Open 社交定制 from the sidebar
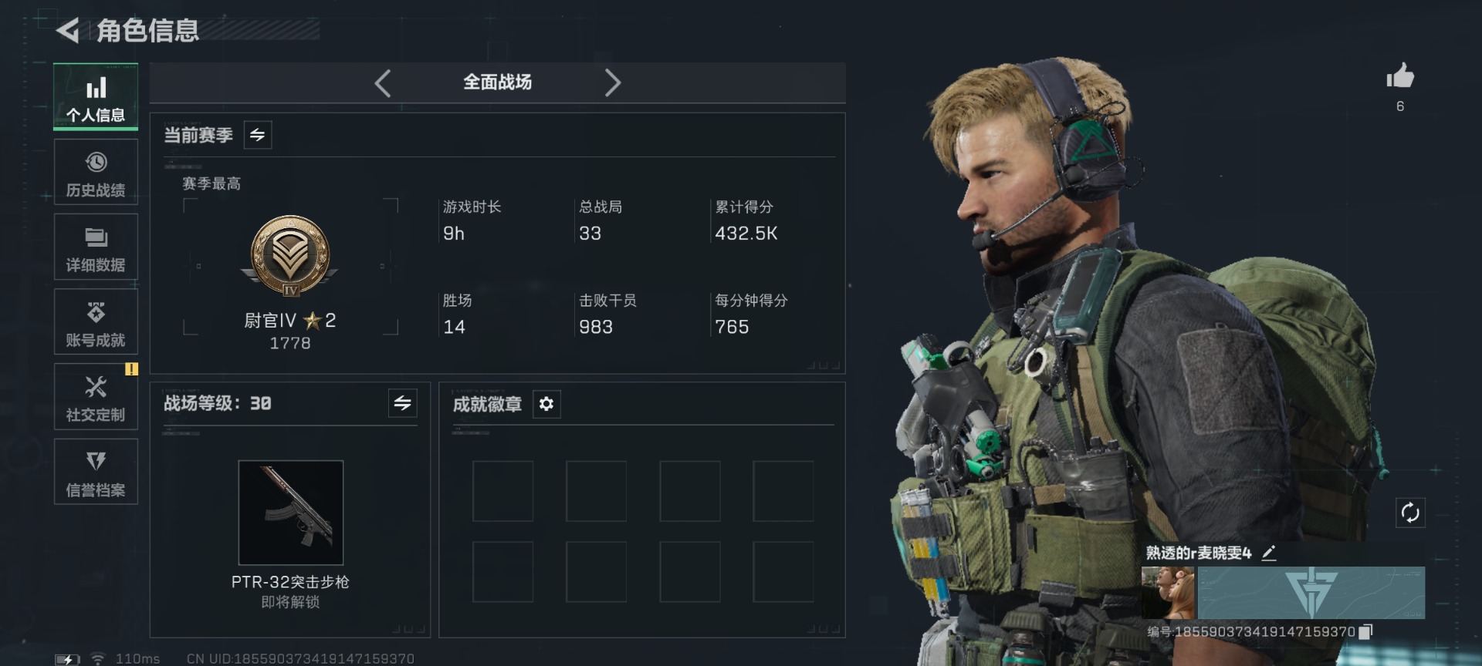The width and height of the screenshot is (1482, 666). click(x=96, y=396)
